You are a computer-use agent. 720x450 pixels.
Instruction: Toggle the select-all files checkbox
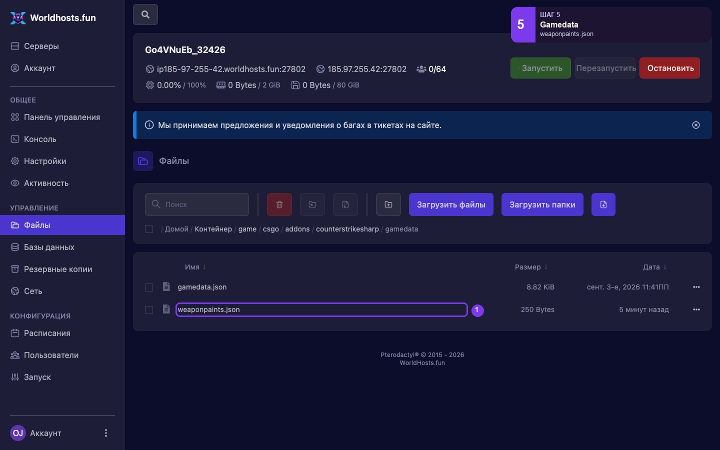149,229
